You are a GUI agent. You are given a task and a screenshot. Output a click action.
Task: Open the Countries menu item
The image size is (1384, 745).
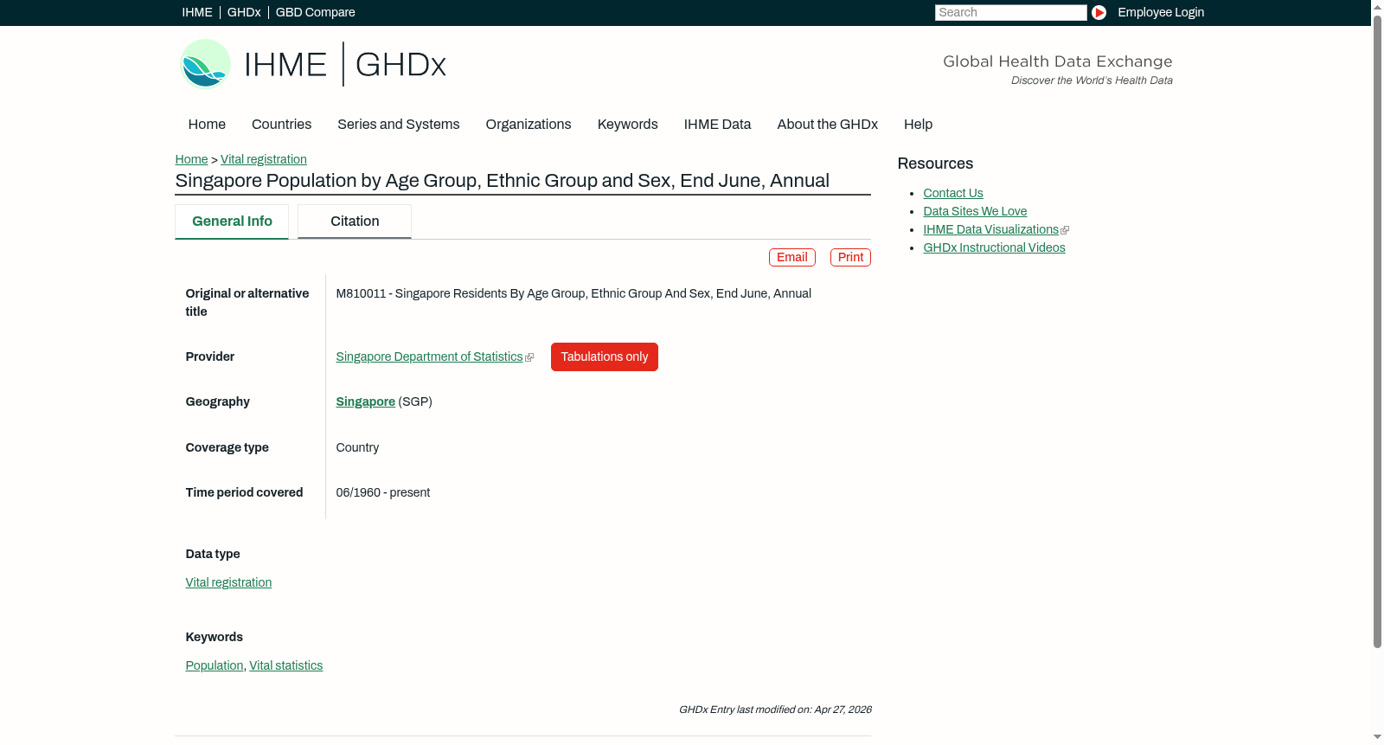point(281,125)
